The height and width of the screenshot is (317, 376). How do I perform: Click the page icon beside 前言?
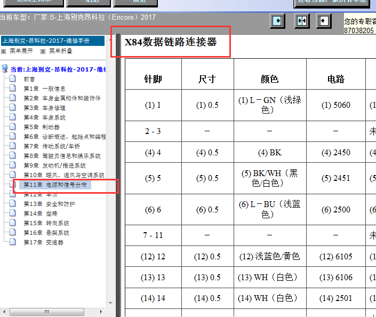point(12,78)
